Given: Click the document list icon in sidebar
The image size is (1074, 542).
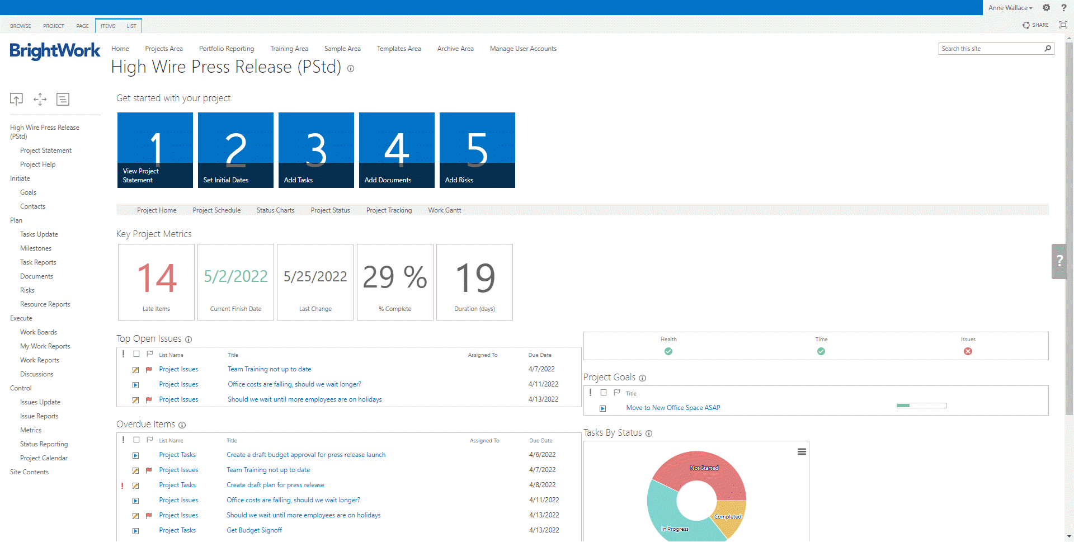Looking at the screenshot, I should coord(63,99).
